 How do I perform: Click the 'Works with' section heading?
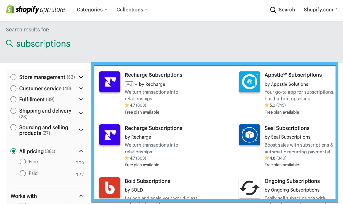tap(24, 196)
